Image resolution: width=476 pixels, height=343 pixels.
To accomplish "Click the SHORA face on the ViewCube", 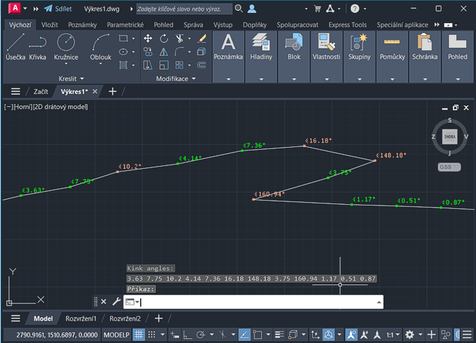I will coord(449,137).
